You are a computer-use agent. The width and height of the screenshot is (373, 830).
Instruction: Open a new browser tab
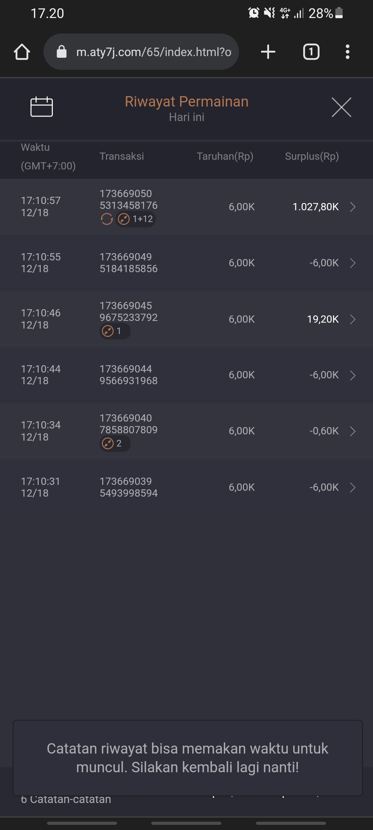pos(268,52)
